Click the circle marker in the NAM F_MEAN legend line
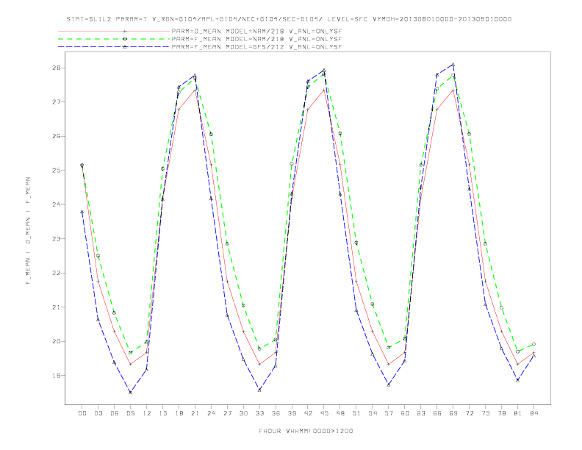The image size is (582, 450). coord(125,39)
